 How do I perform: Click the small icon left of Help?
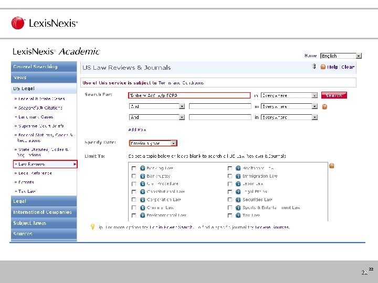pos(314,66)
